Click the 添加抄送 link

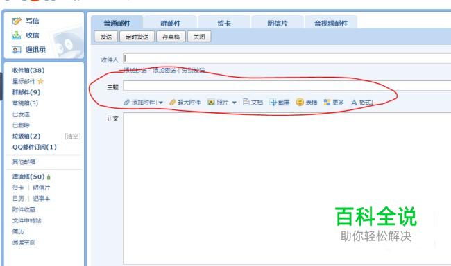tap(135, 70)
